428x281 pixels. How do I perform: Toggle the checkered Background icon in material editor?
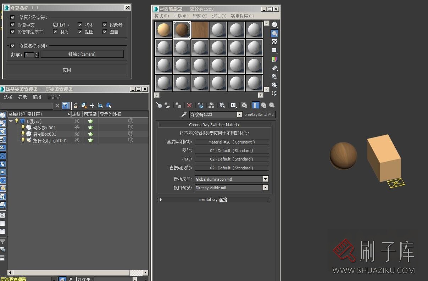tap(274, 42)
